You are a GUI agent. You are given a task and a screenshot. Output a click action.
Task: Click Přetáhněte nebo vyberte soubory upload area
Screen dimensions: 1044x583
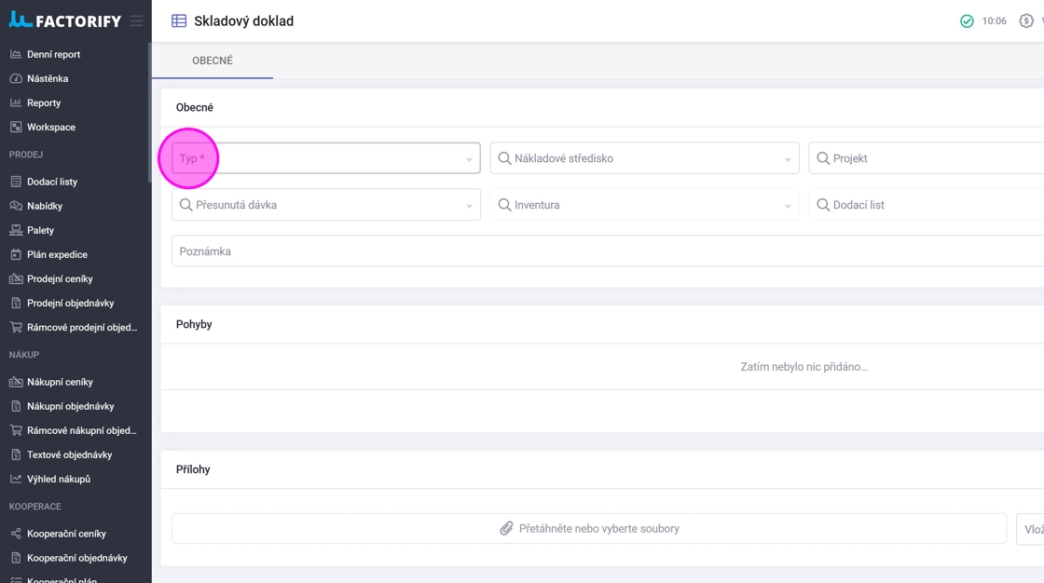point(598,528)
